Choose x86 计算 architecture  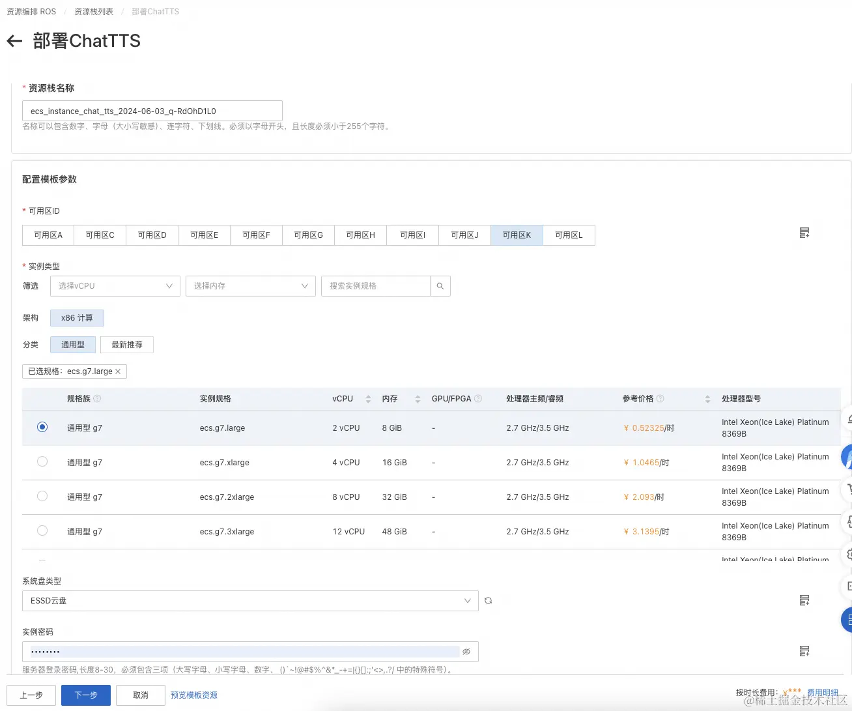[77, 318]
